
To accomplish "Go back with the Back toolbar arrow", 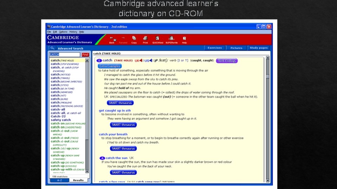I will pos(112,40).
